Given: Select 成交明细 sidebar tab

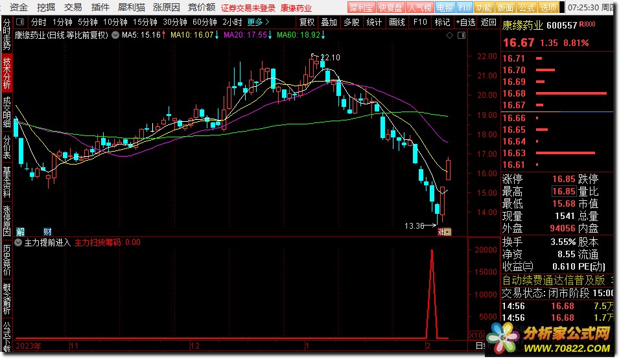Looking at the screenshot, I should (x=6, y=112).
